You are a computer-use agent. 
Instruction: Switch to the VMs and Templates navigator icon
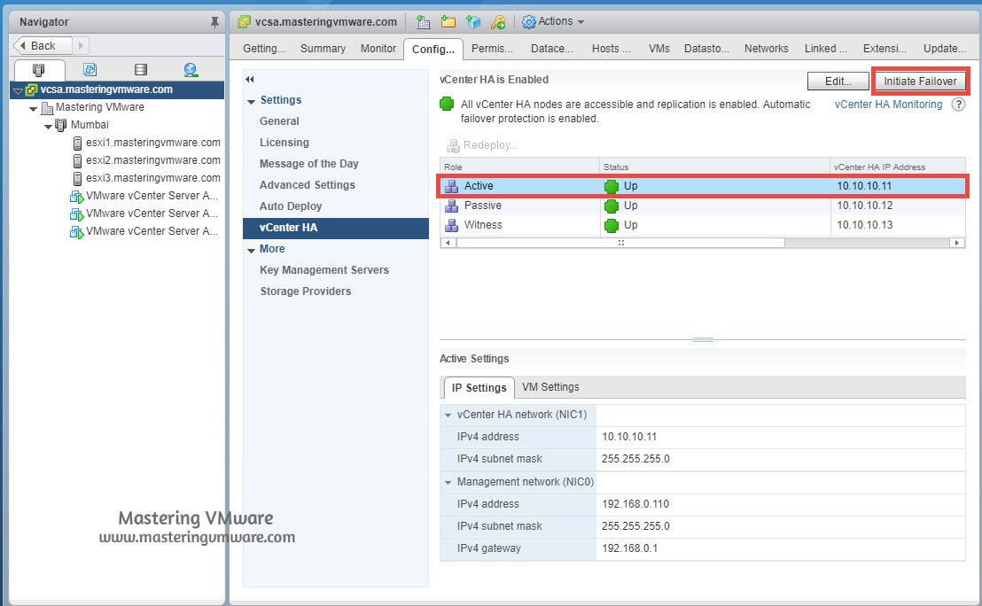click(x=90, y=68)
